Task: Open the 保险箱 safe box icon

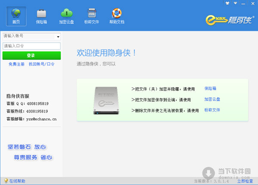Action: click(x=42, y=14)
